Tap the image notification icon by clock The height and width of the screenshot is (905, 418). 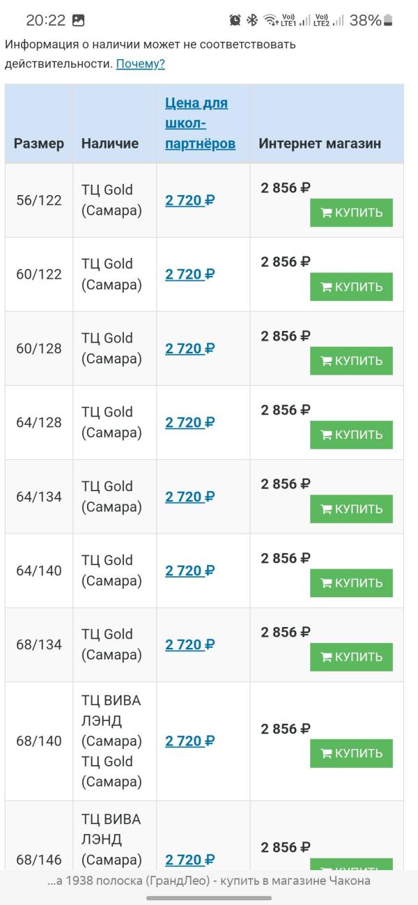coord(78,20)
